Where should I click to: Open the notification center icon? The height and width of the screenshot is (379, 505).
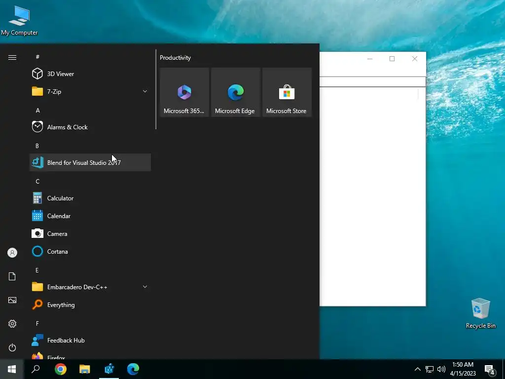pos(490,370)
